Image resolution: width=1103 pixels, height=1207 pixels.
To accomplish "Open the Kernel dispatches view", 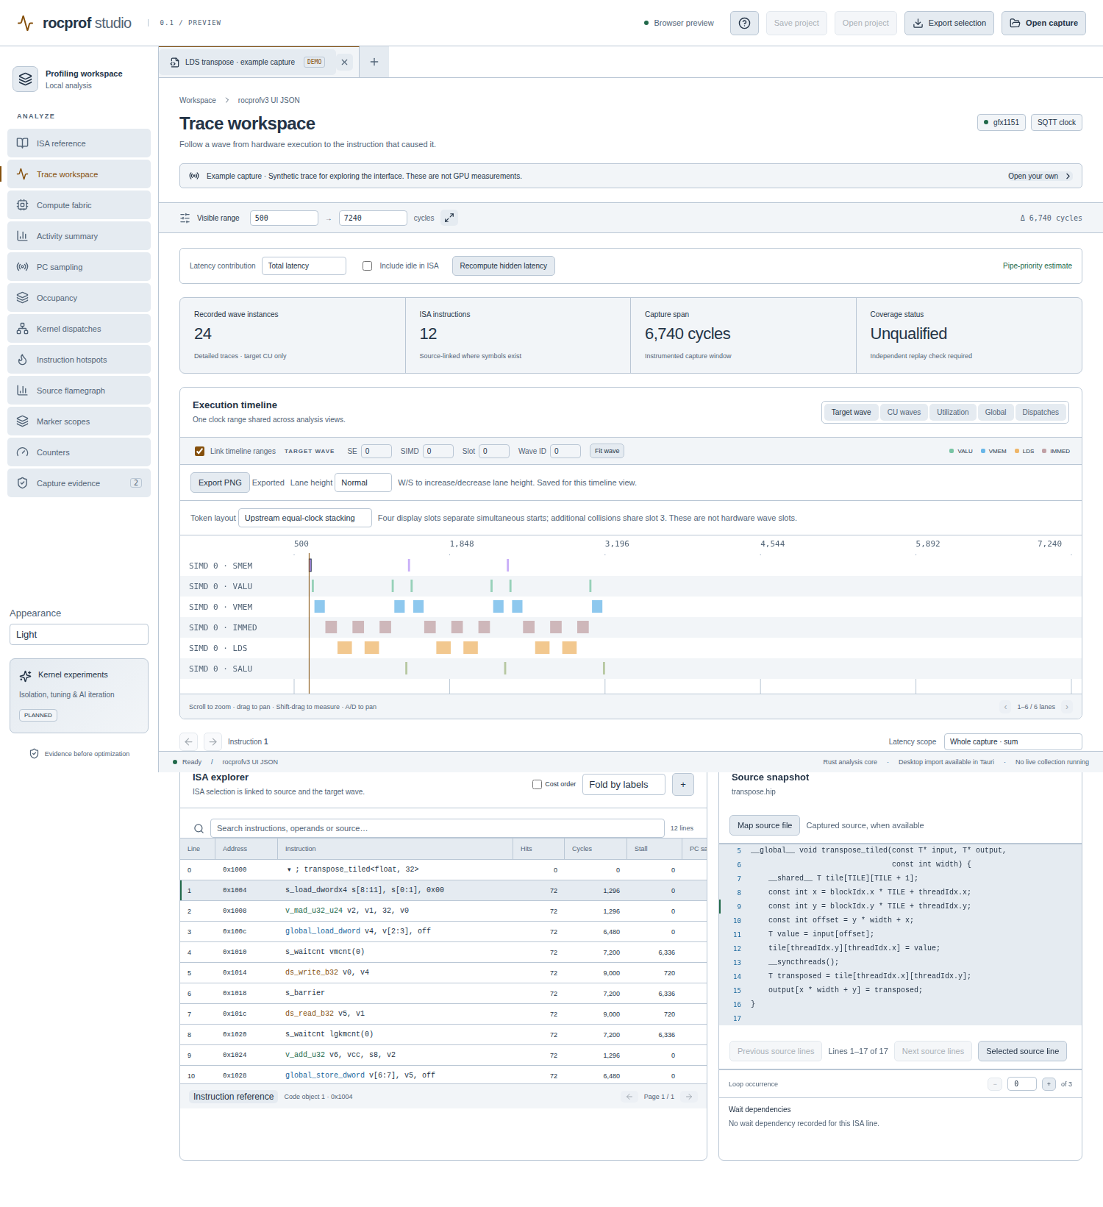I will click(79, 329).
